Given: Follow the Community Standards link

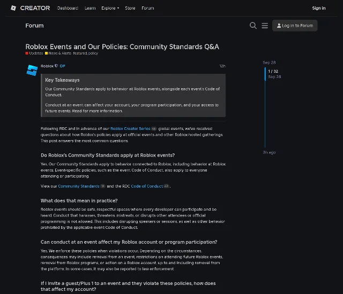Looking at the screenshot, I should coord(79,186).
